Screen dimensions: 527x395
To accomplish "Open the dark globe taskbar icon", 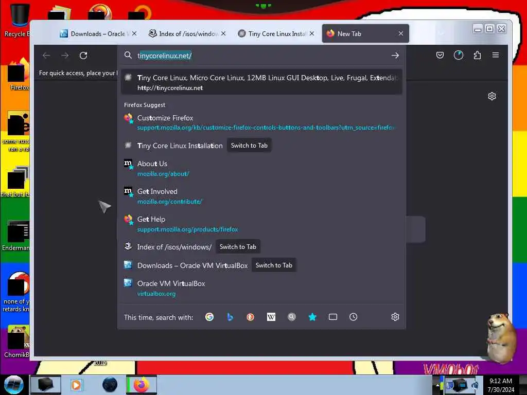I will [x=110, y=385].
